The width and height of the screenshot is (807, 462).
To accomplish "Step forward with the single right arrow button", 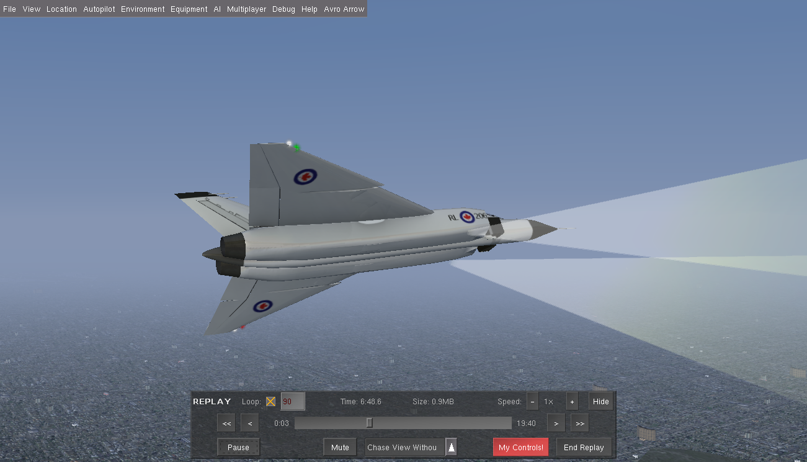I will pos(556,423).
